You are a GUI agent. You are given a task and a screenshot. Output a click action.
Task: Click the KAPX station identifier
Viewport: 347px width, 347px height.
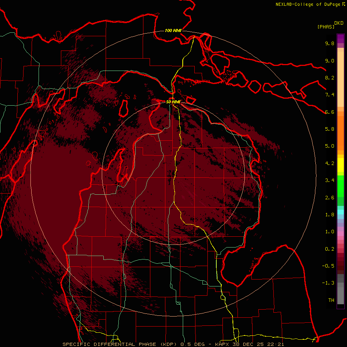(x=222, y=344)
